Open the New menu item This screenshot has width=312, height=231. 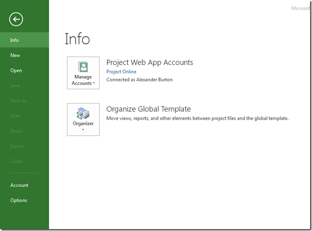(x=24, y=55)
